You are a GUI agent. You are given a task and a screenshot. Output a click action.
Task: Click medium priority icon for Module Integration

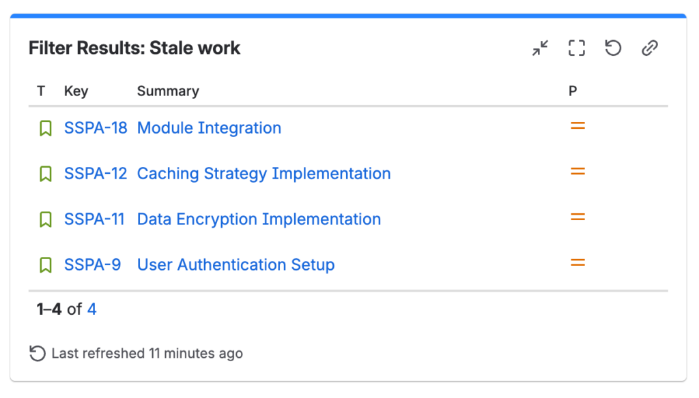coord(577,126)
